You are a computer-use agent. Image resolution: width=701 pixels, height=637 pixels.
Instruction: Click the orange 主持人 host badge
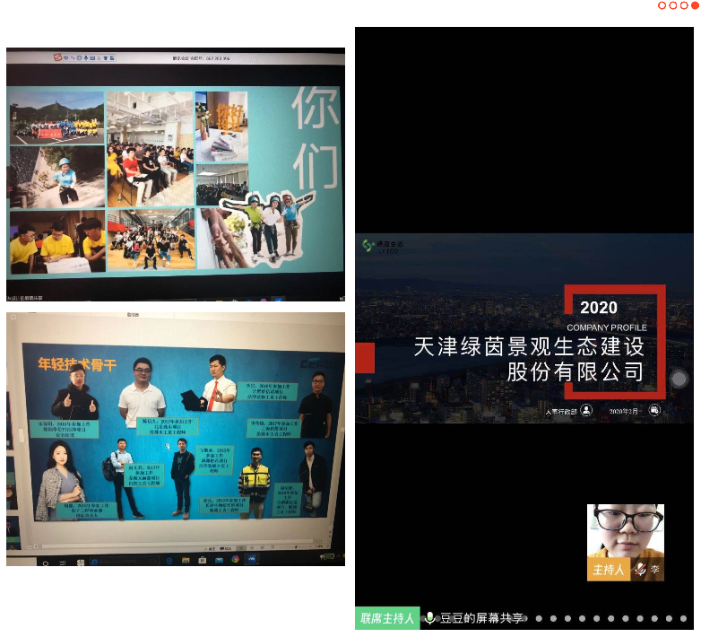pos(608,570)
